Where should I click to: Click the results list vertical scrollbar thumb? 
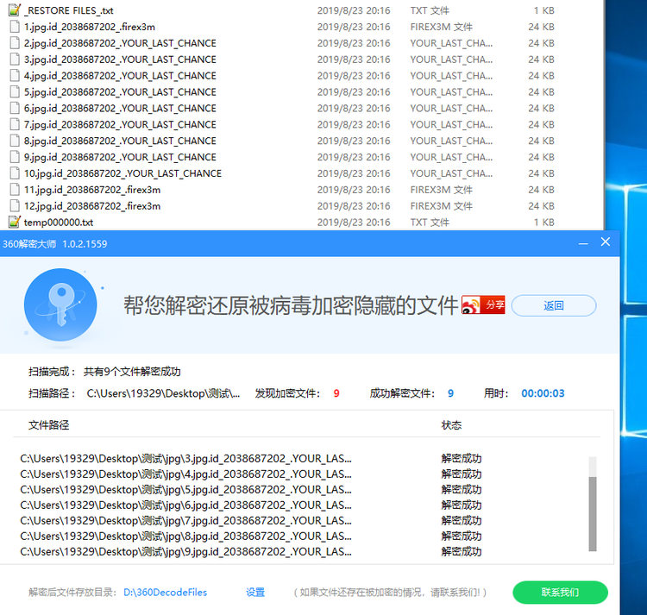pyautogui.click(x=593, y=513)
